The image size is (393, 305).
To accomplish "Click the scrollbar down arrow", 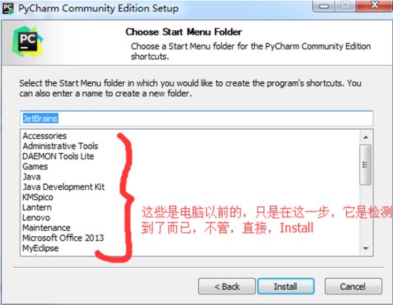I will [365, 249].
